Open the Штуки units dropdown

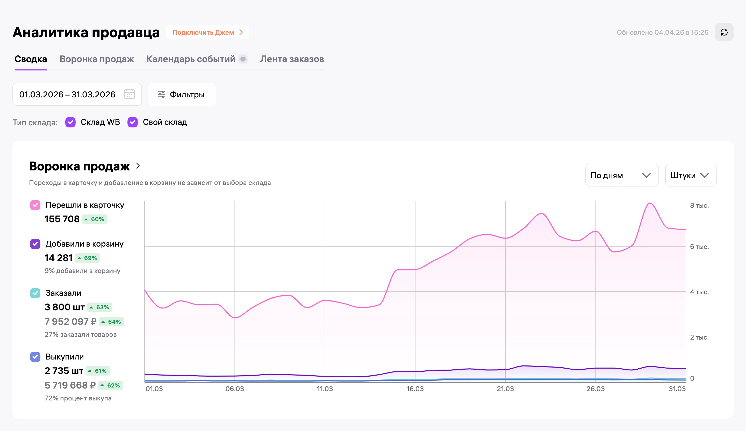(x=690, y=175)
